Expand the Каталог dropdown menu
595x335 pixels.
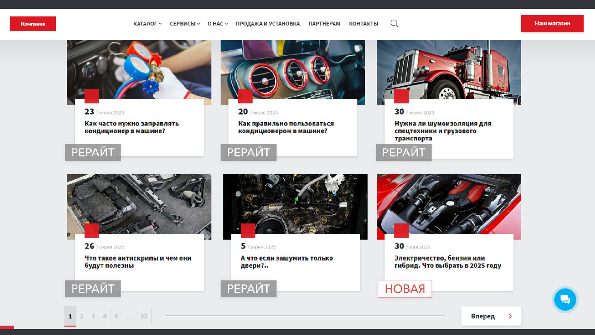[x=147, y=24]
